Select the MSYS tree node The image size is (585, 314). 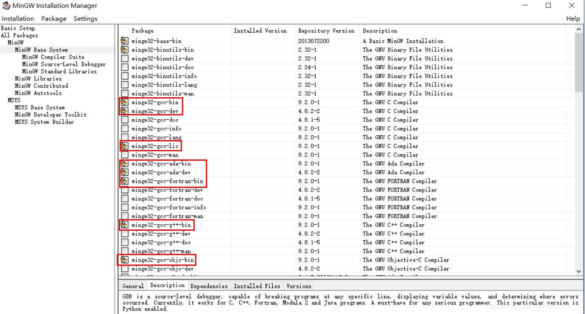(14, 100)
